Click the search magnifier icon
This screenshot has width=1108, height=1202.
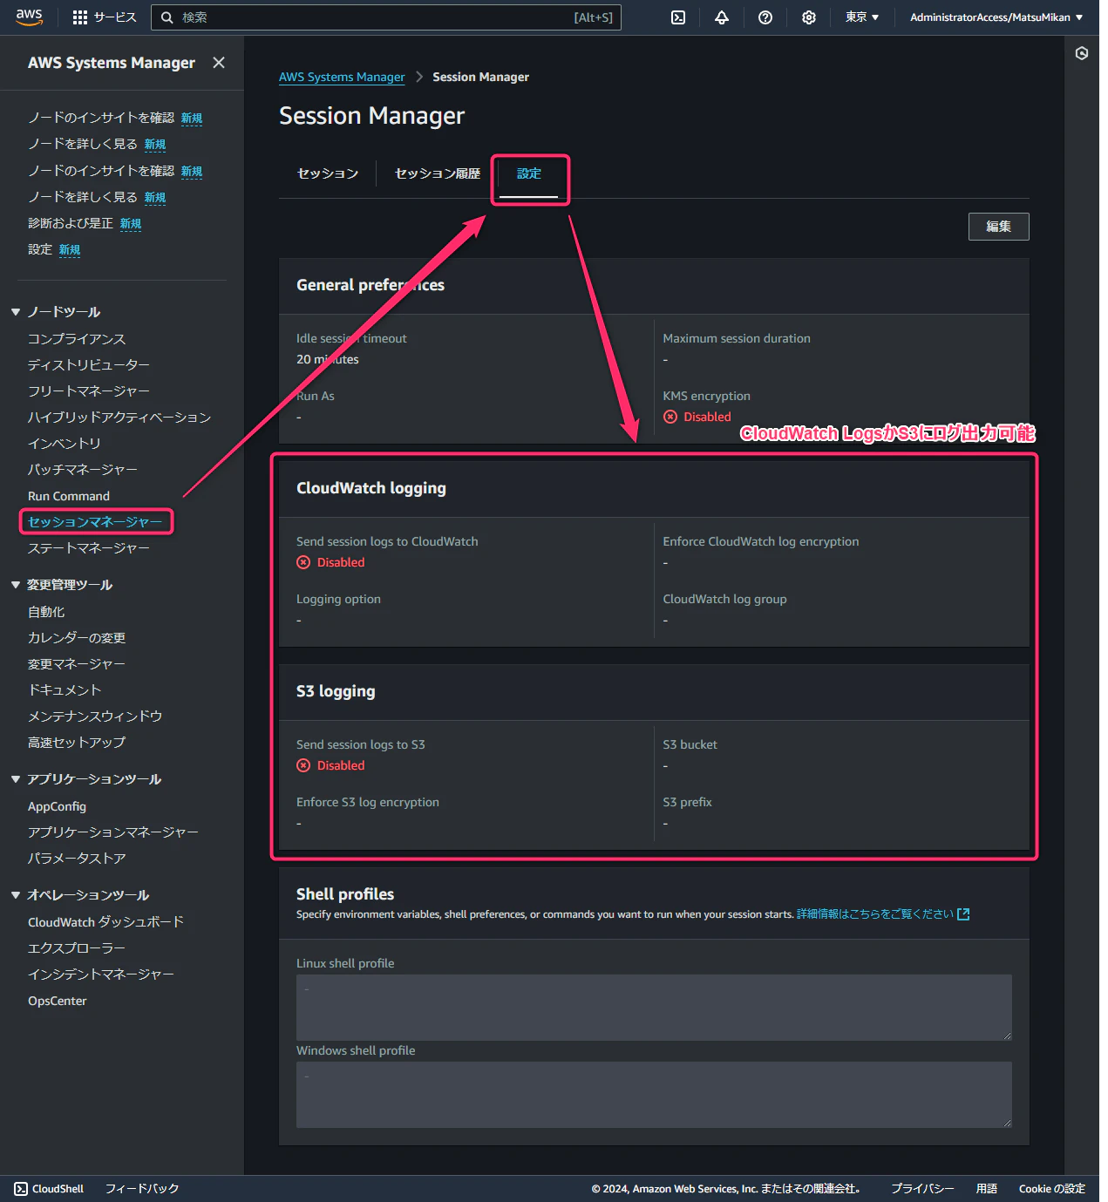click(167, 17)
